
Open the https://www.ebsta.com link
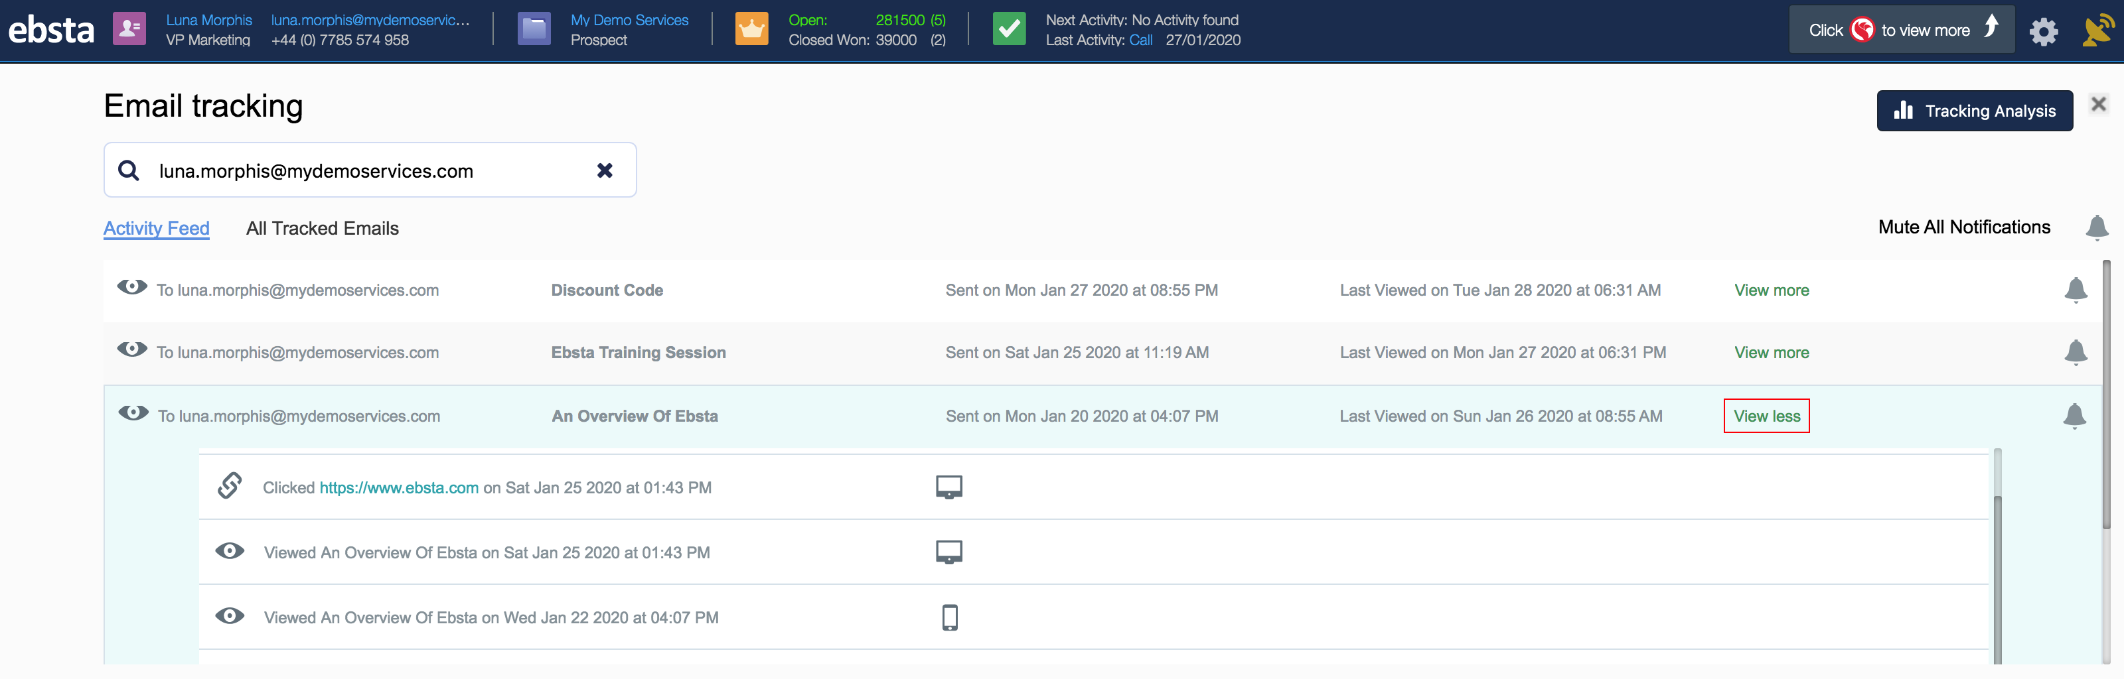tap(398, 488)
